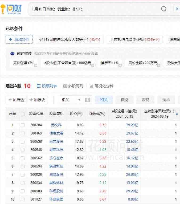Image resolution: width=180 pixels, height=204 pixels.
Task: Switch to 可视化分析 tab
Action: coord(101,86)
